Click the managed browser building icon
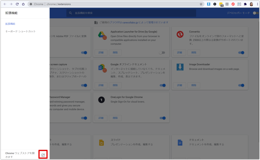 (96, 23)
